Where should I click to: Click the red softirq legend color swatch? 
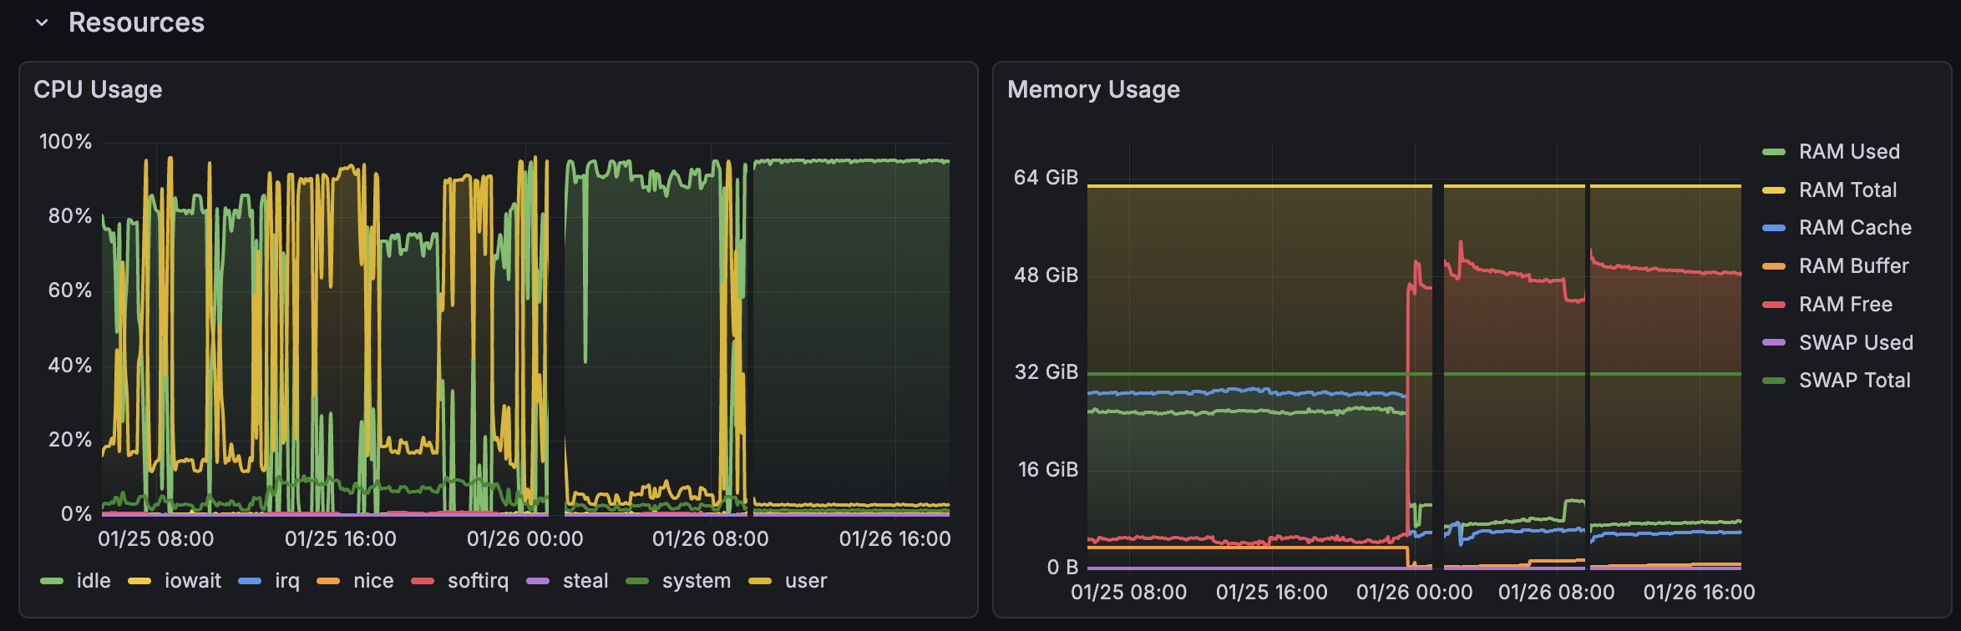tap(423, 581)
